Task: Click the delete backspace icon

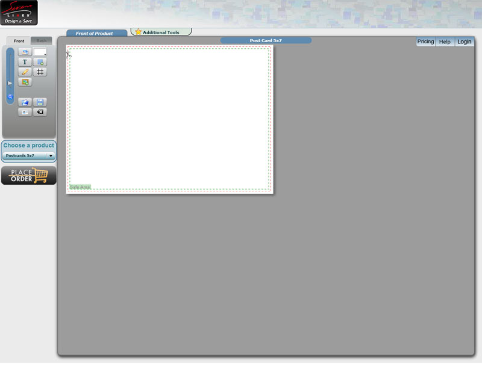Action: pyautogui.click(x=40, y=113)
